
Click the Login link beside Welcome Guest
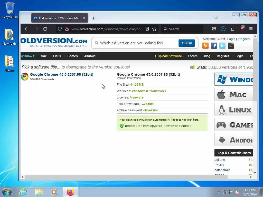coord(231,39)
